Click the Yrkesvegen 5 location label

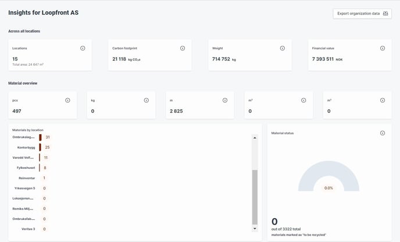click(x=25, y=188)
